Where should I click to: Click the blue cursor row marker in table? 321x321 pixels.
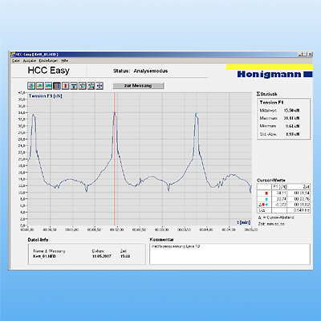tap(266, 199)
